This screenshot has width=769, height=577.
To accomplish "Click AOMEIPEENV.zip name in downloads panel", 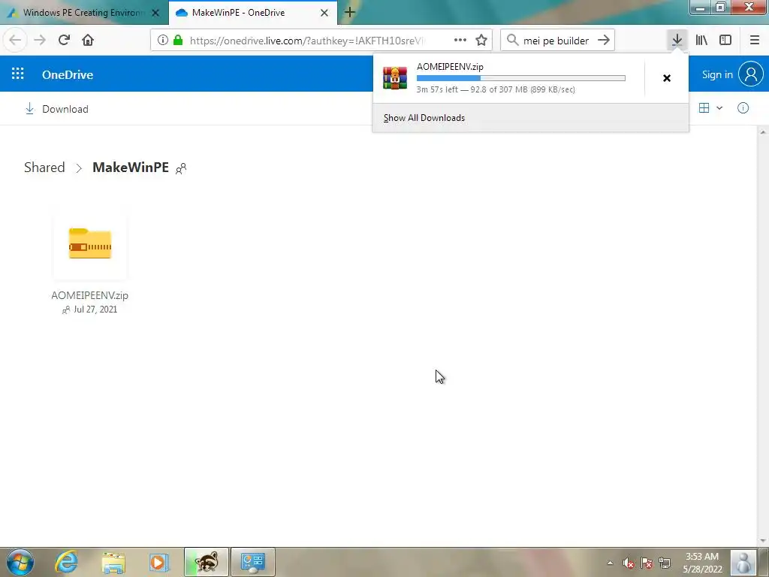I will 450,67.
